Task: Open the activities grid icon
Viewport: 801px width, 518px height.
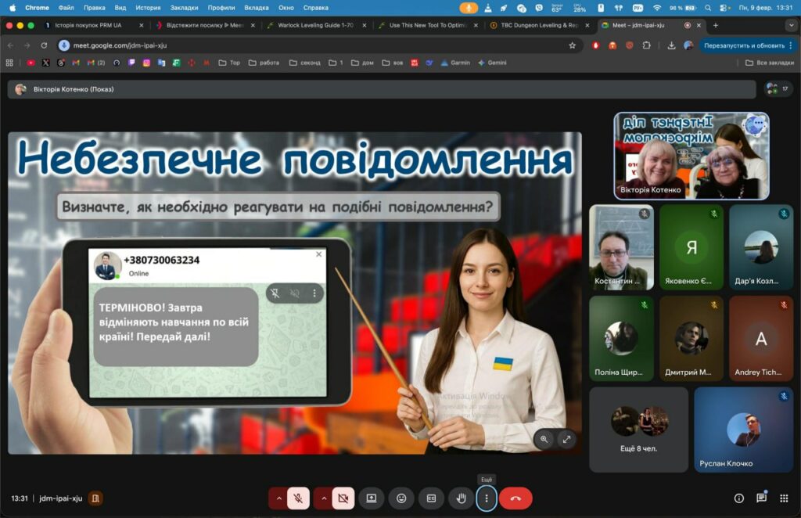Action: coord(784,498)
